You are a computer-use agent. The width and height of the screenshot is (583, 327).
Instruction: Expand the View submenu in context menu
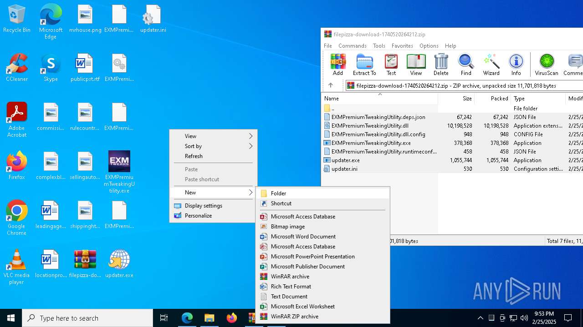click(213, 136)
